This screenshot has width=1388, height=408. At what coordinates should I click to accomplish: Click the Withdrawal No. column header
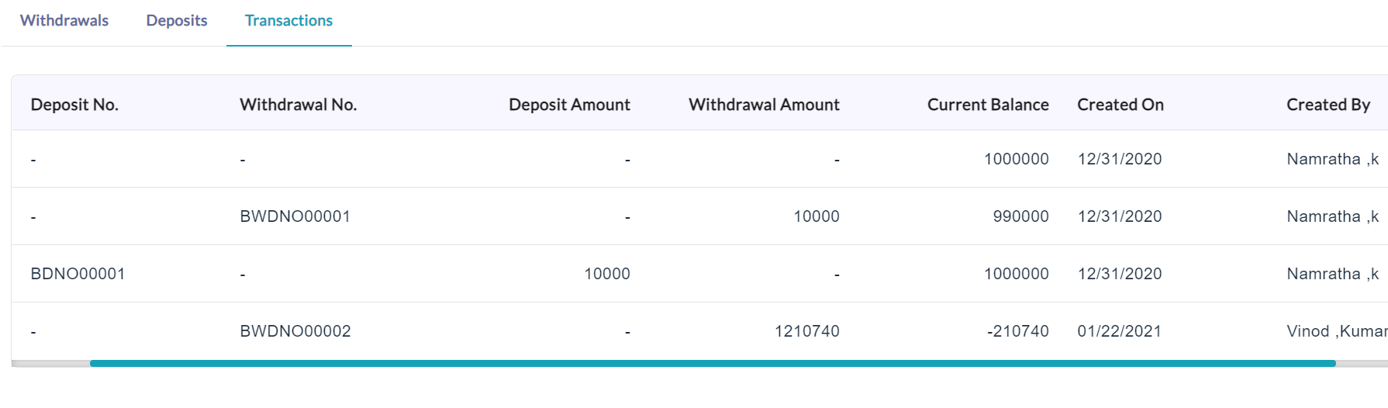299,105
